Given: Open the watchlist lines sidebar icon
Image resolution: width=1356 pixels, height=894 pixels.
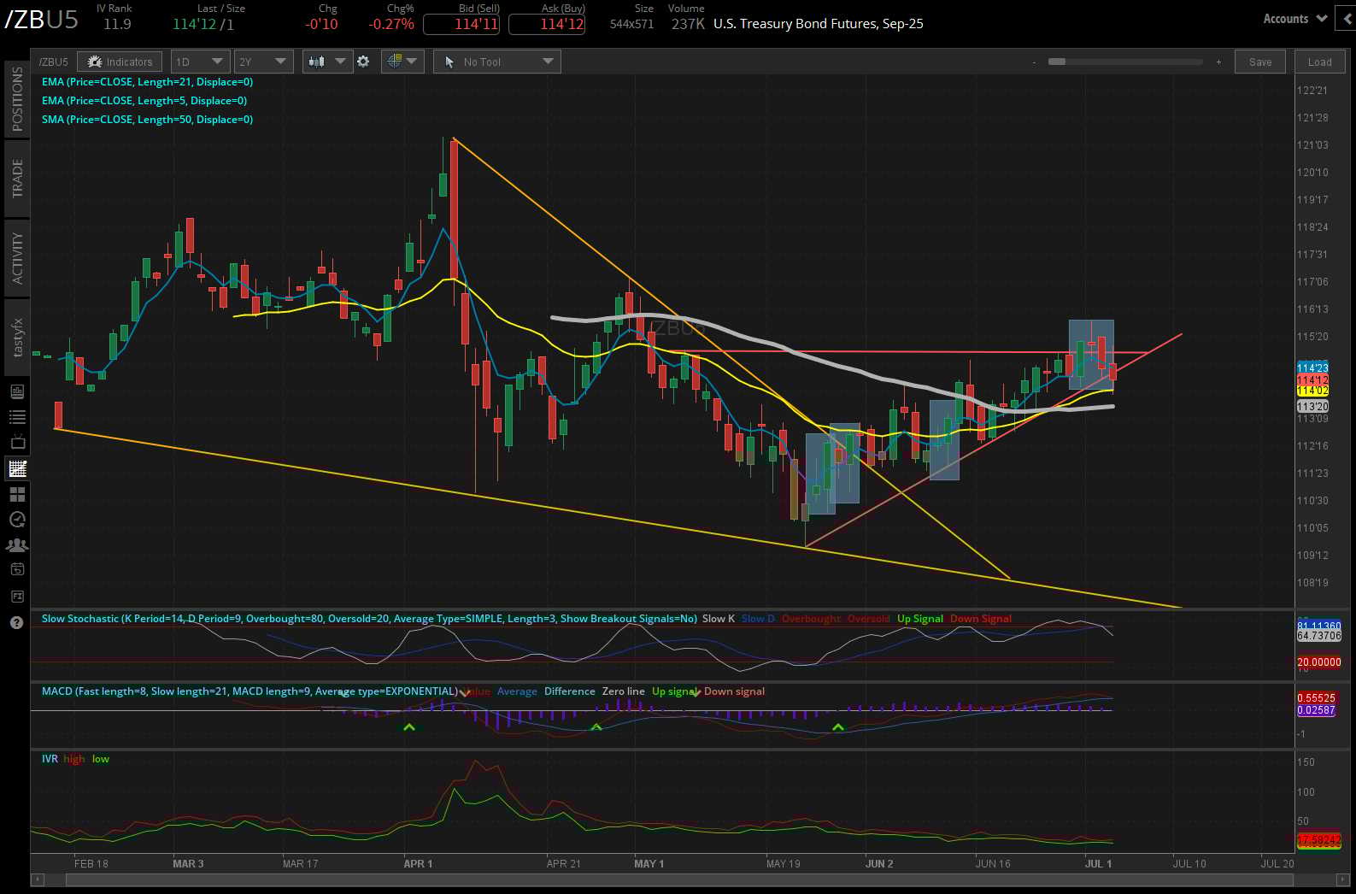Looking at the screenshot, I should (17, 417).
